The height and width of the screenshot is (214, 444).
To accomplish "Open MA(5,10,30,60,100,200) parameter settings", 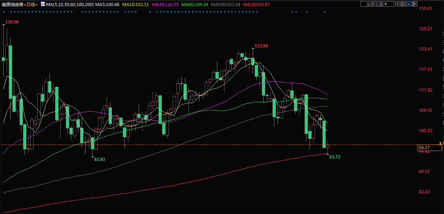I will tap(69, 4).
